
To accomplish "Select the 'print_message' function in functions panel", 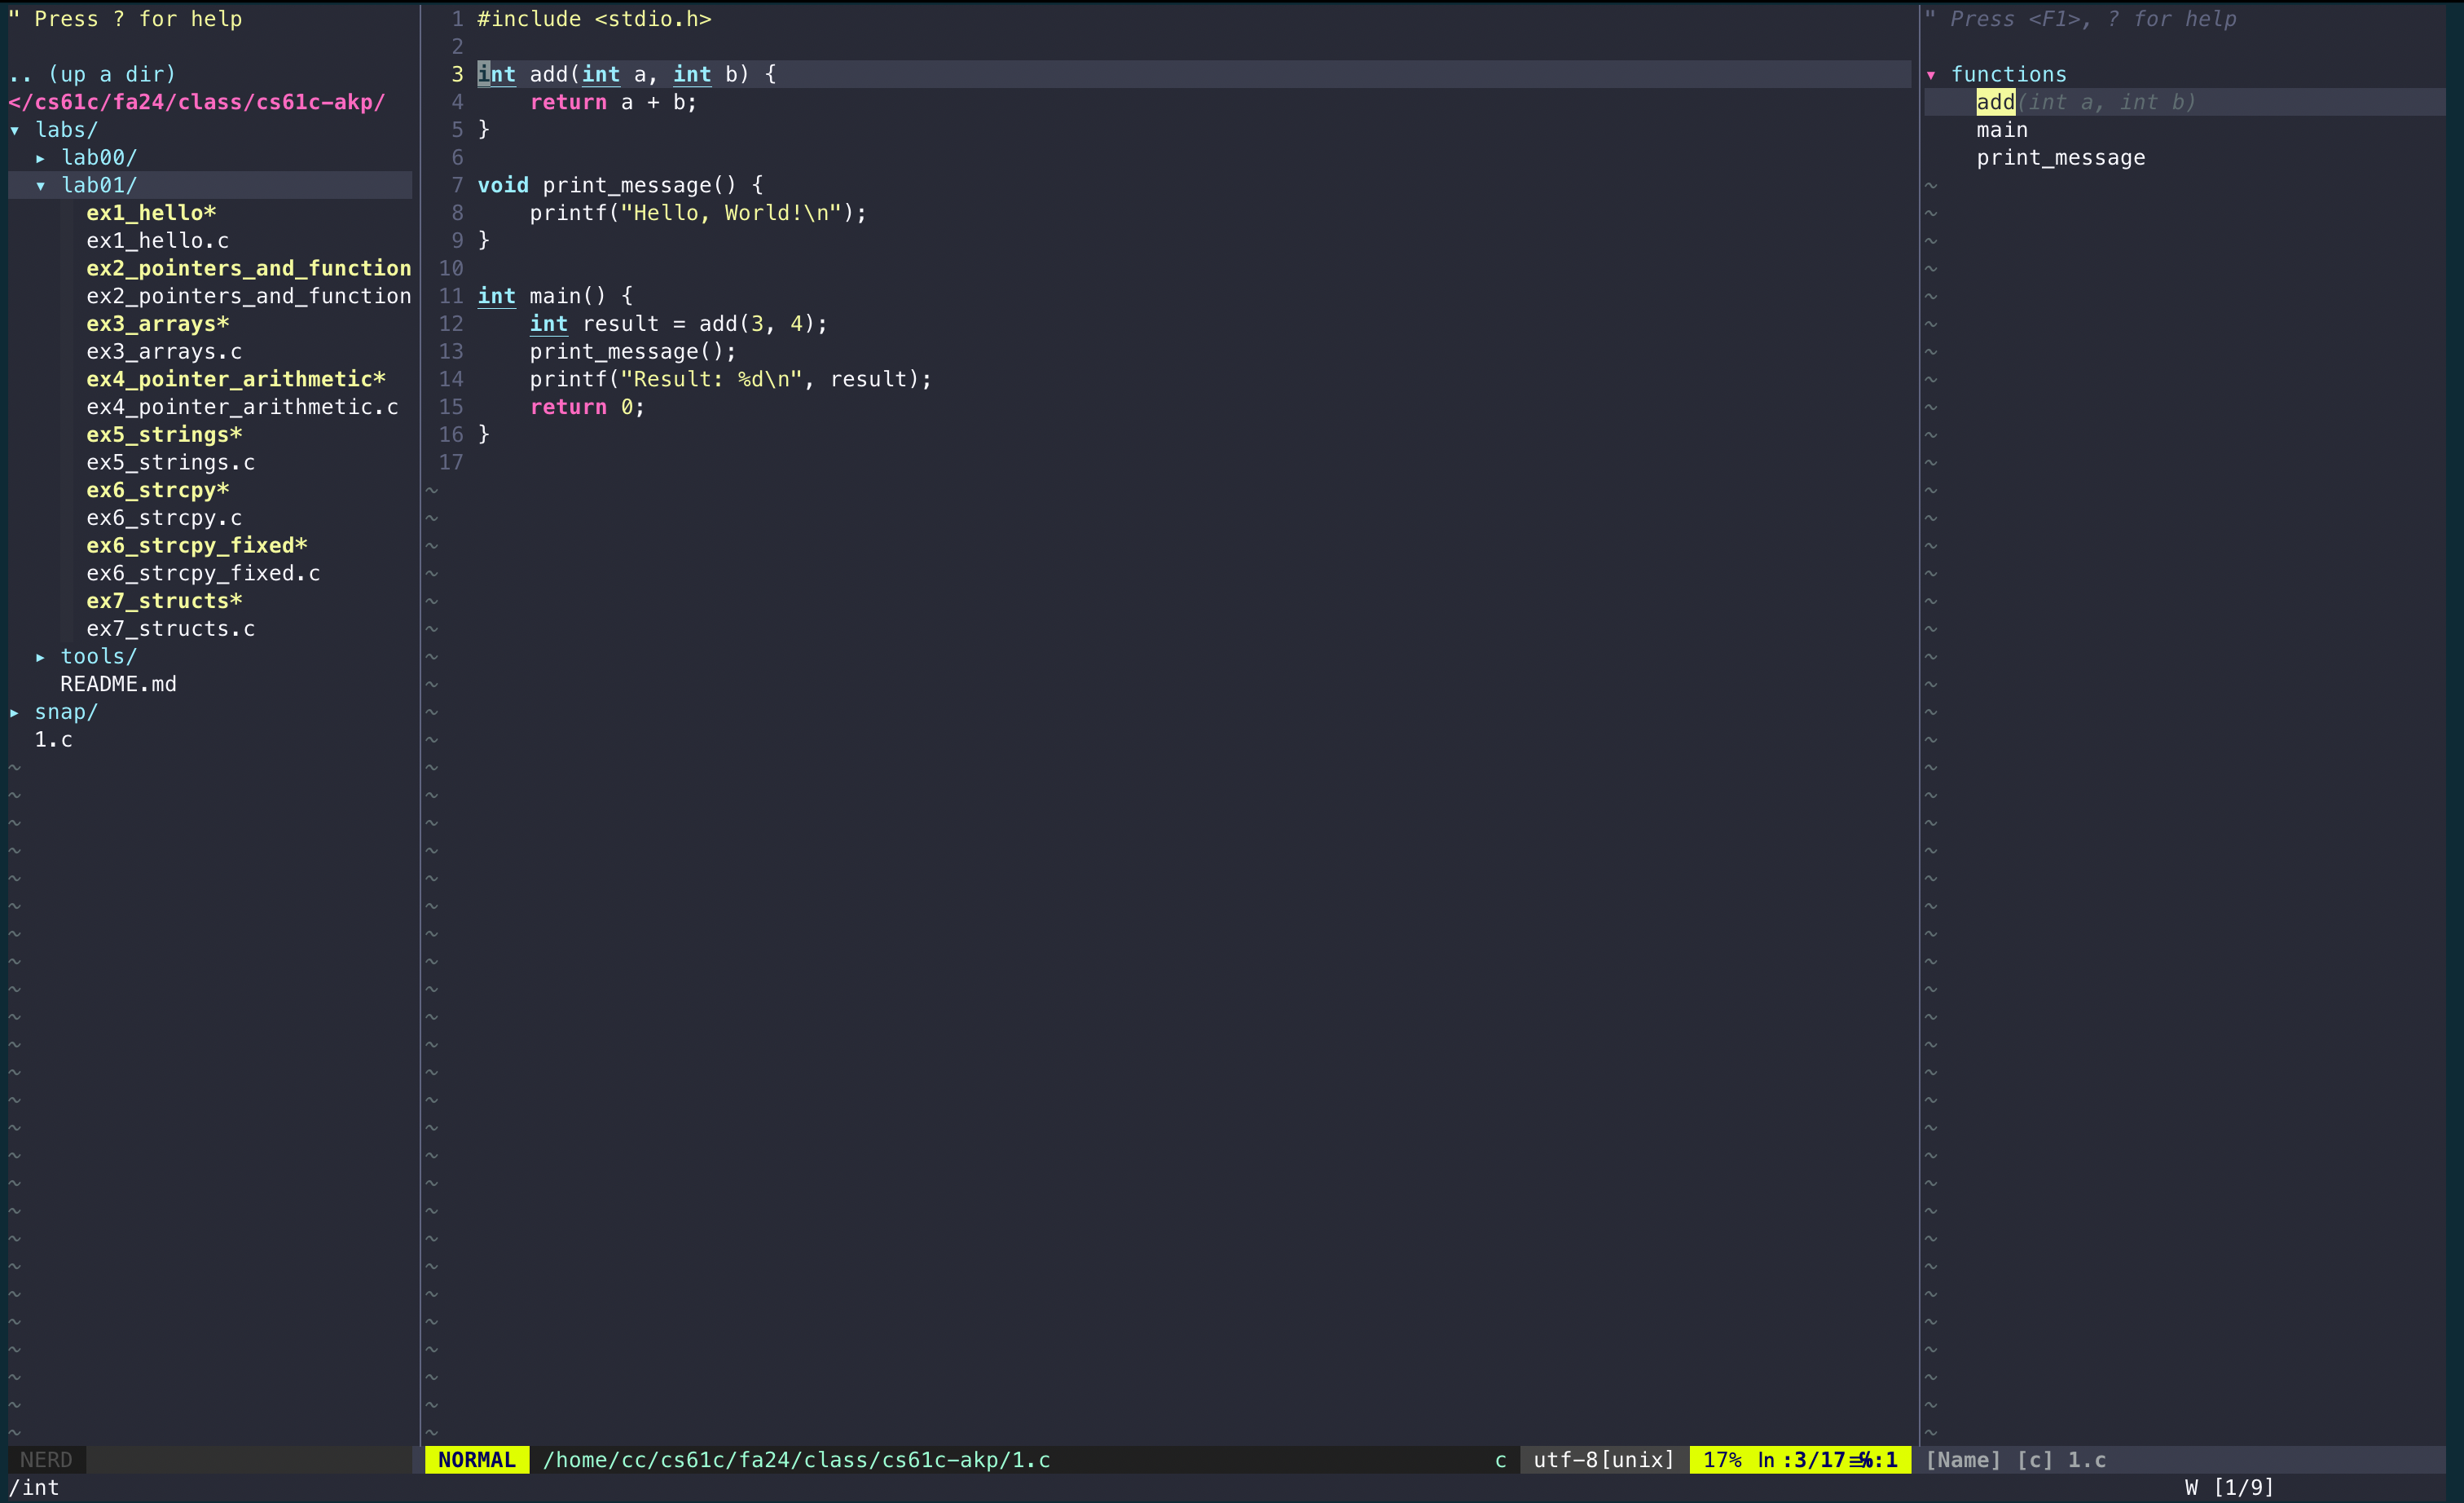I will pyautogui.click(x=2059, y=156).
